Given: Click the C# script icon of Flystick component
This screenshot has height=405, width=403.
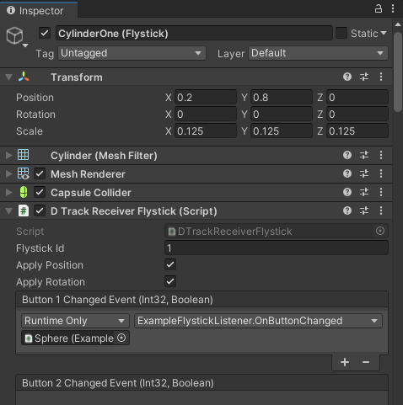Looking at the screenshot, I should pyautogui.click(x=24, y=210).
